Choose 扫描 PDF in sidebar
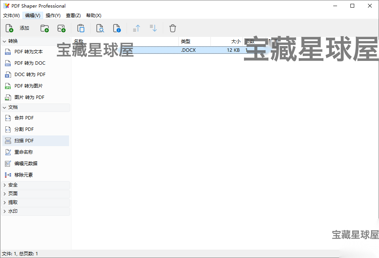 point(35,141)
